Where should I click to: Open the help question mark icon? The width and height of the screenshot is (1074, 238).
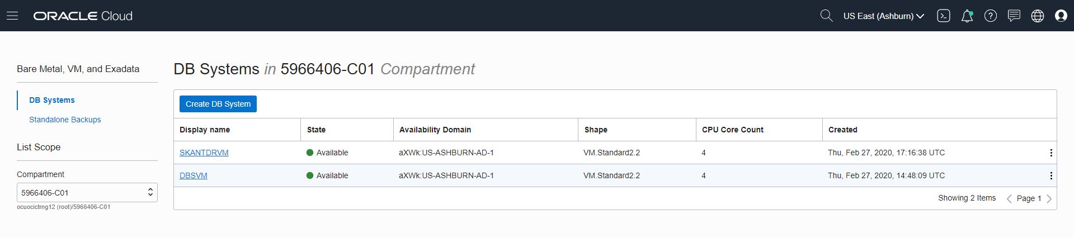point(991,16)
